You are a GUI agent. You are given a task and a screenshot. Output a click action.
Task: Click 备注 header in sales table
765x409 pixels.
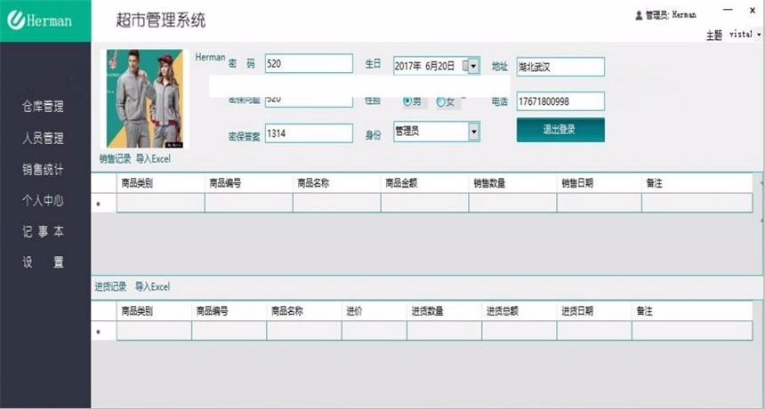point(697,183)
